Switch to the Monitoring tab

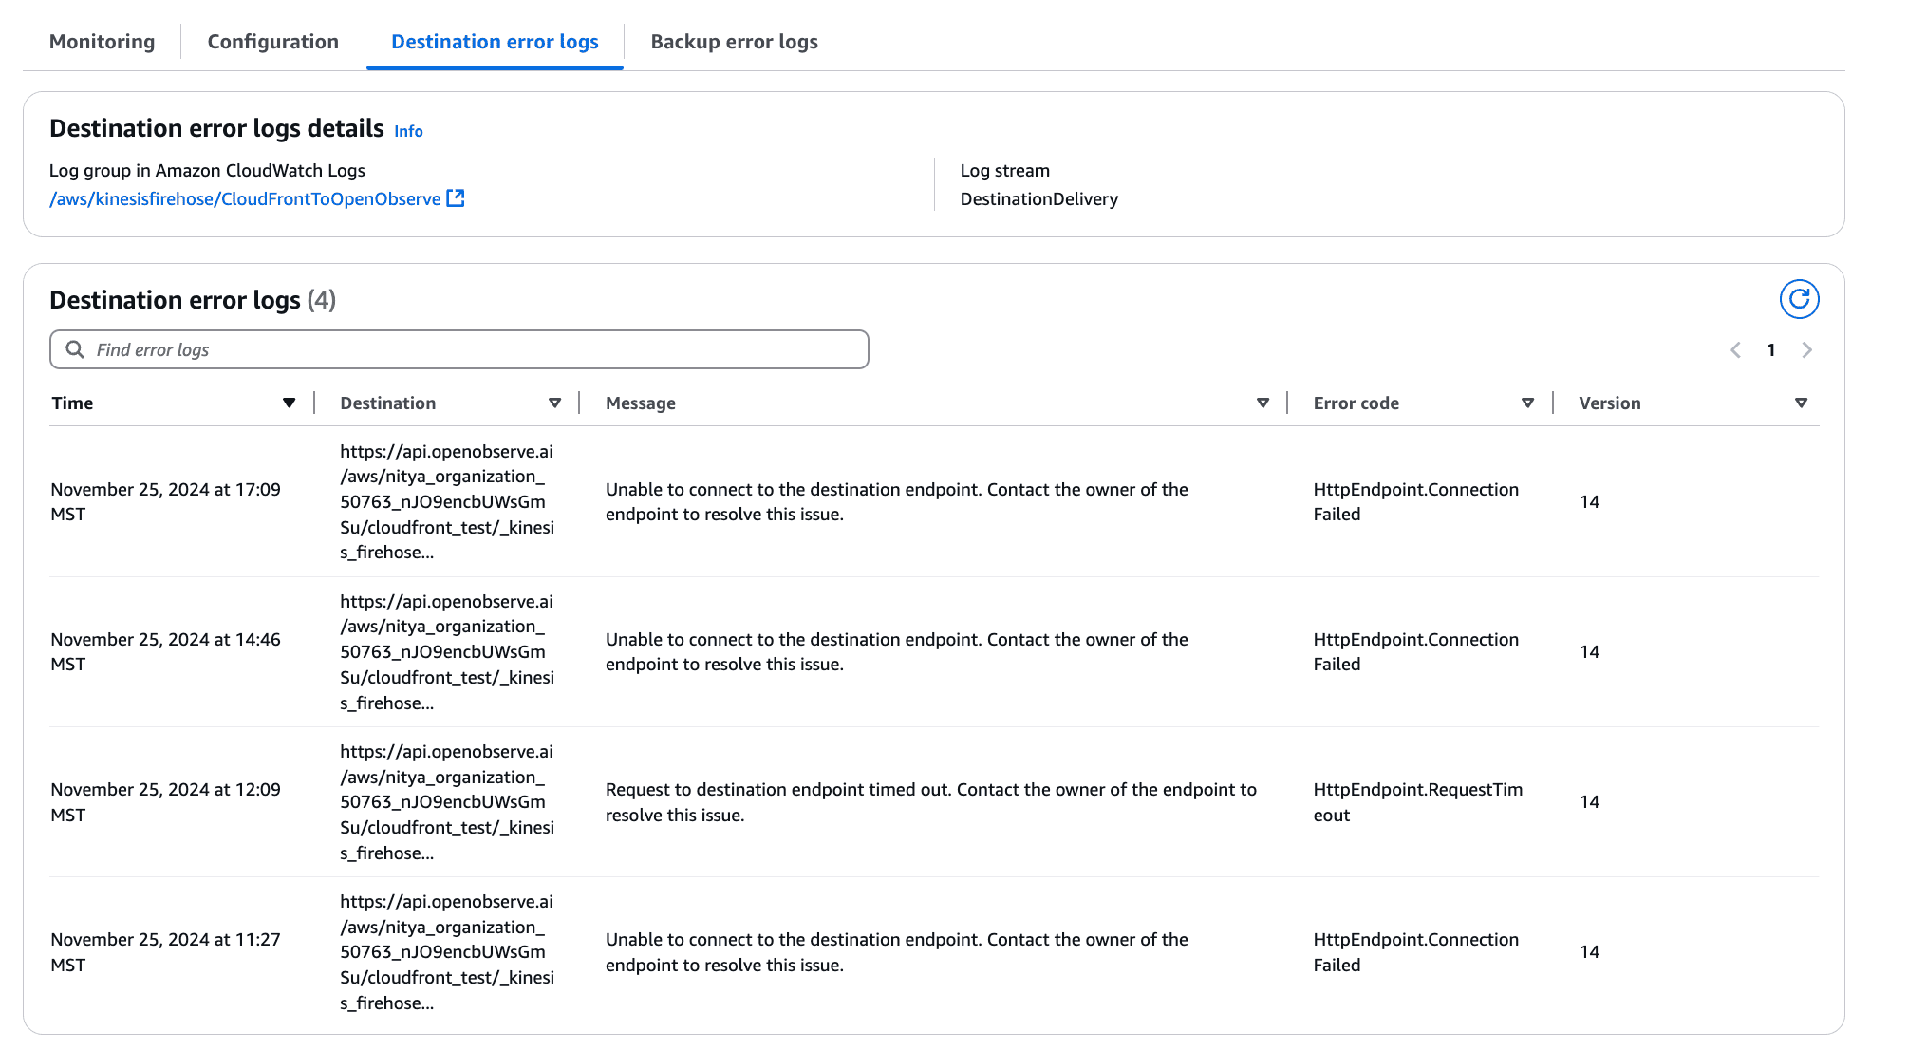[x=103, y=41]
